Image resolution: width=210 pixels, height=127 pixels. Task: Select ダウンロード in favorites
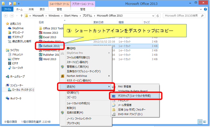click(x=18, y=32)
